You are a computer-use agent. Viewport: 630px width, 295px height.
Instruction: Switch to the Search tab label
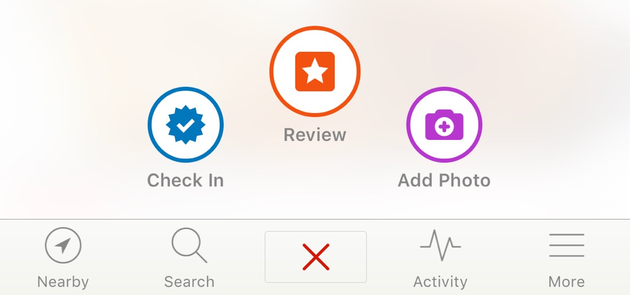pyautogui.click(x=189, y=282)
